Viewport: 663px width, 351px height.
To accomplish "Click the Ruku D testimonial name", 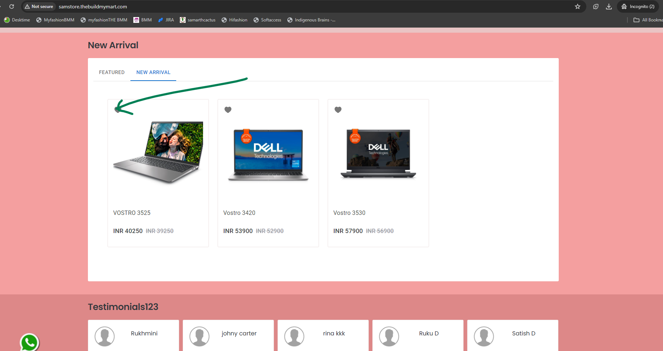I will (x=429, y=333).
